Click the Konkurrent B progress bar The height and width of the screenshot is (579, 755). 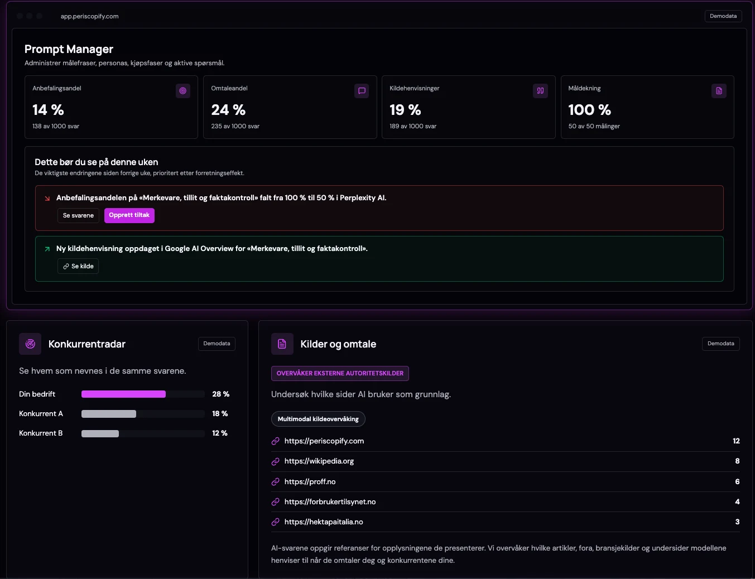[143, 433]
